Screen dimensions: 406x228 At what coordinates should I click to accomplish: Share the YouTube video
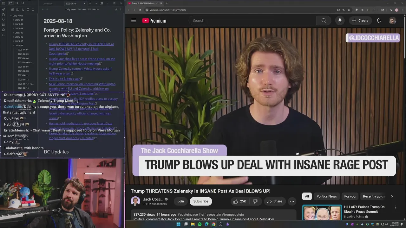click(x=274, y=201)
